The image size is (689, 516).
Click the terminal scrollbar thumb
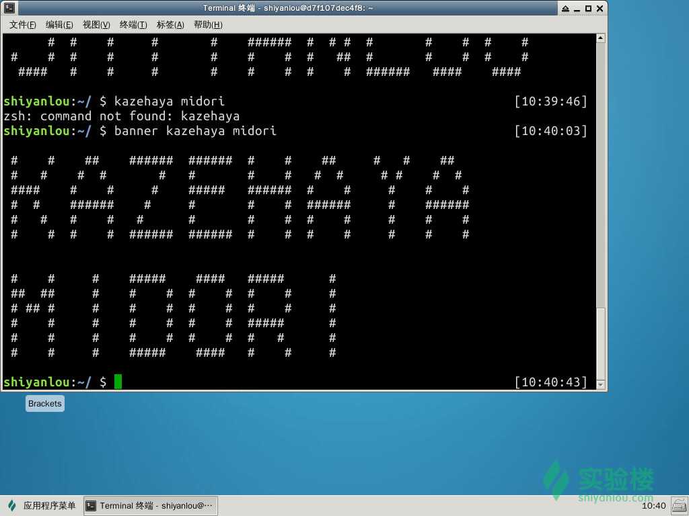click(x=601, y=343)
